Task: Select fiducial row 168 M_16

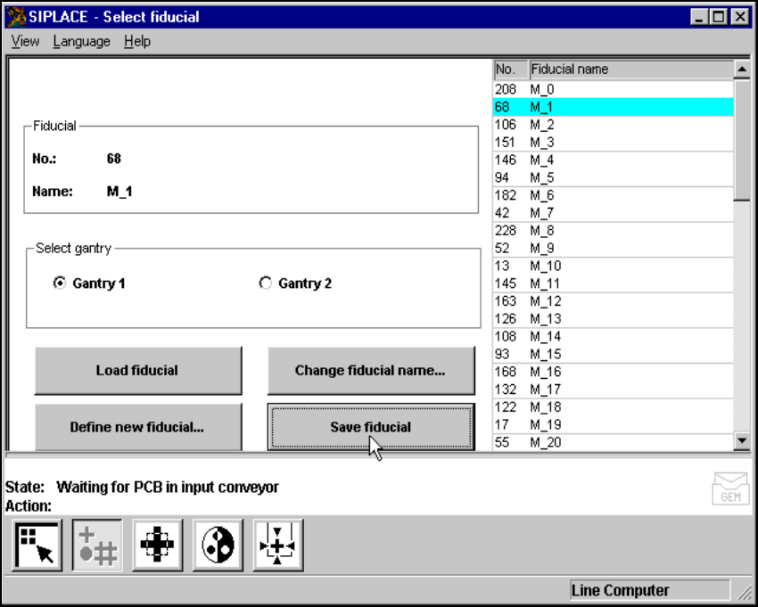Action: [613, 372]
